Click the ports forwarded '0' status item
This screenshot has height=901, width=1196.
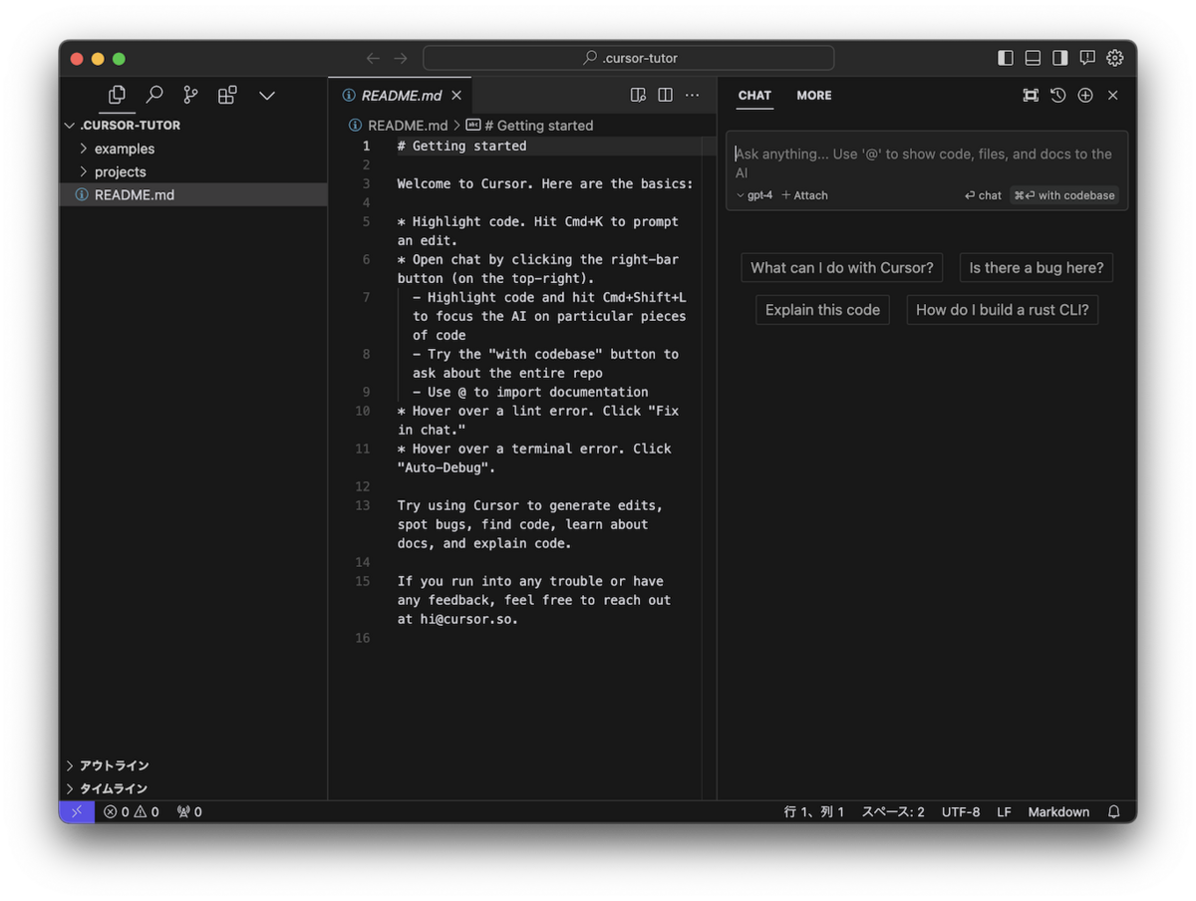pyautogui.click(x=189, y=811)
